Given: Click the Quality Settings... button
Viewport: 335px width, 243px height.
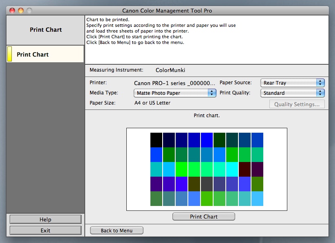Looking at the screenshot, I should (x=296, y=104).
